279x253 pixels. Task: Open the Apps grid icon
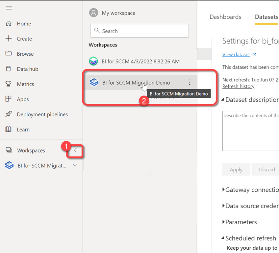(x=8, y=99)
